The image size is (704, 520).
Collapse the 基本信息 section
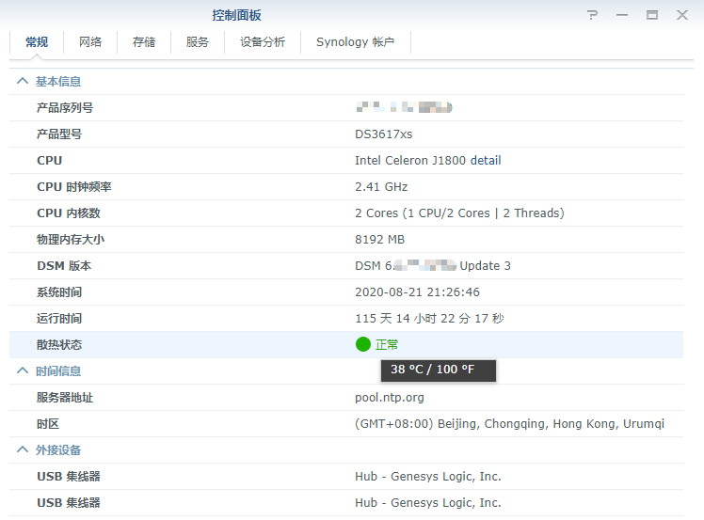tap(23, 81)
